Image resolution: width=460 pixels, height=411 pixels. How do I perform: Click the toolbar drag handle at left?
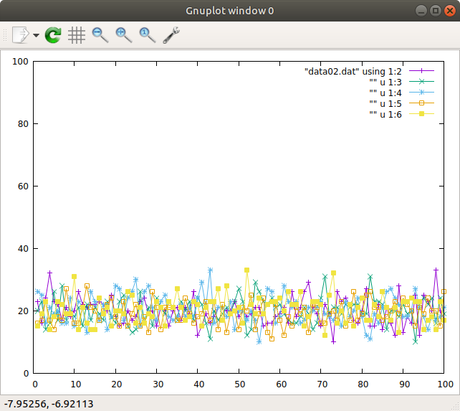pyautogui.click(x=5, y=35)
